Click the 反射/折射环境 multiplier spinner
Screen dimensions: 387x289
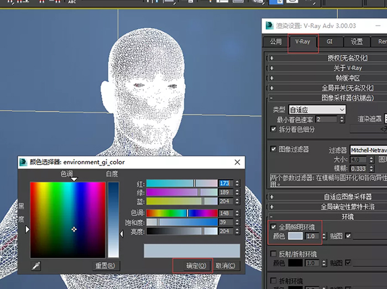click(x=324, y=263)
